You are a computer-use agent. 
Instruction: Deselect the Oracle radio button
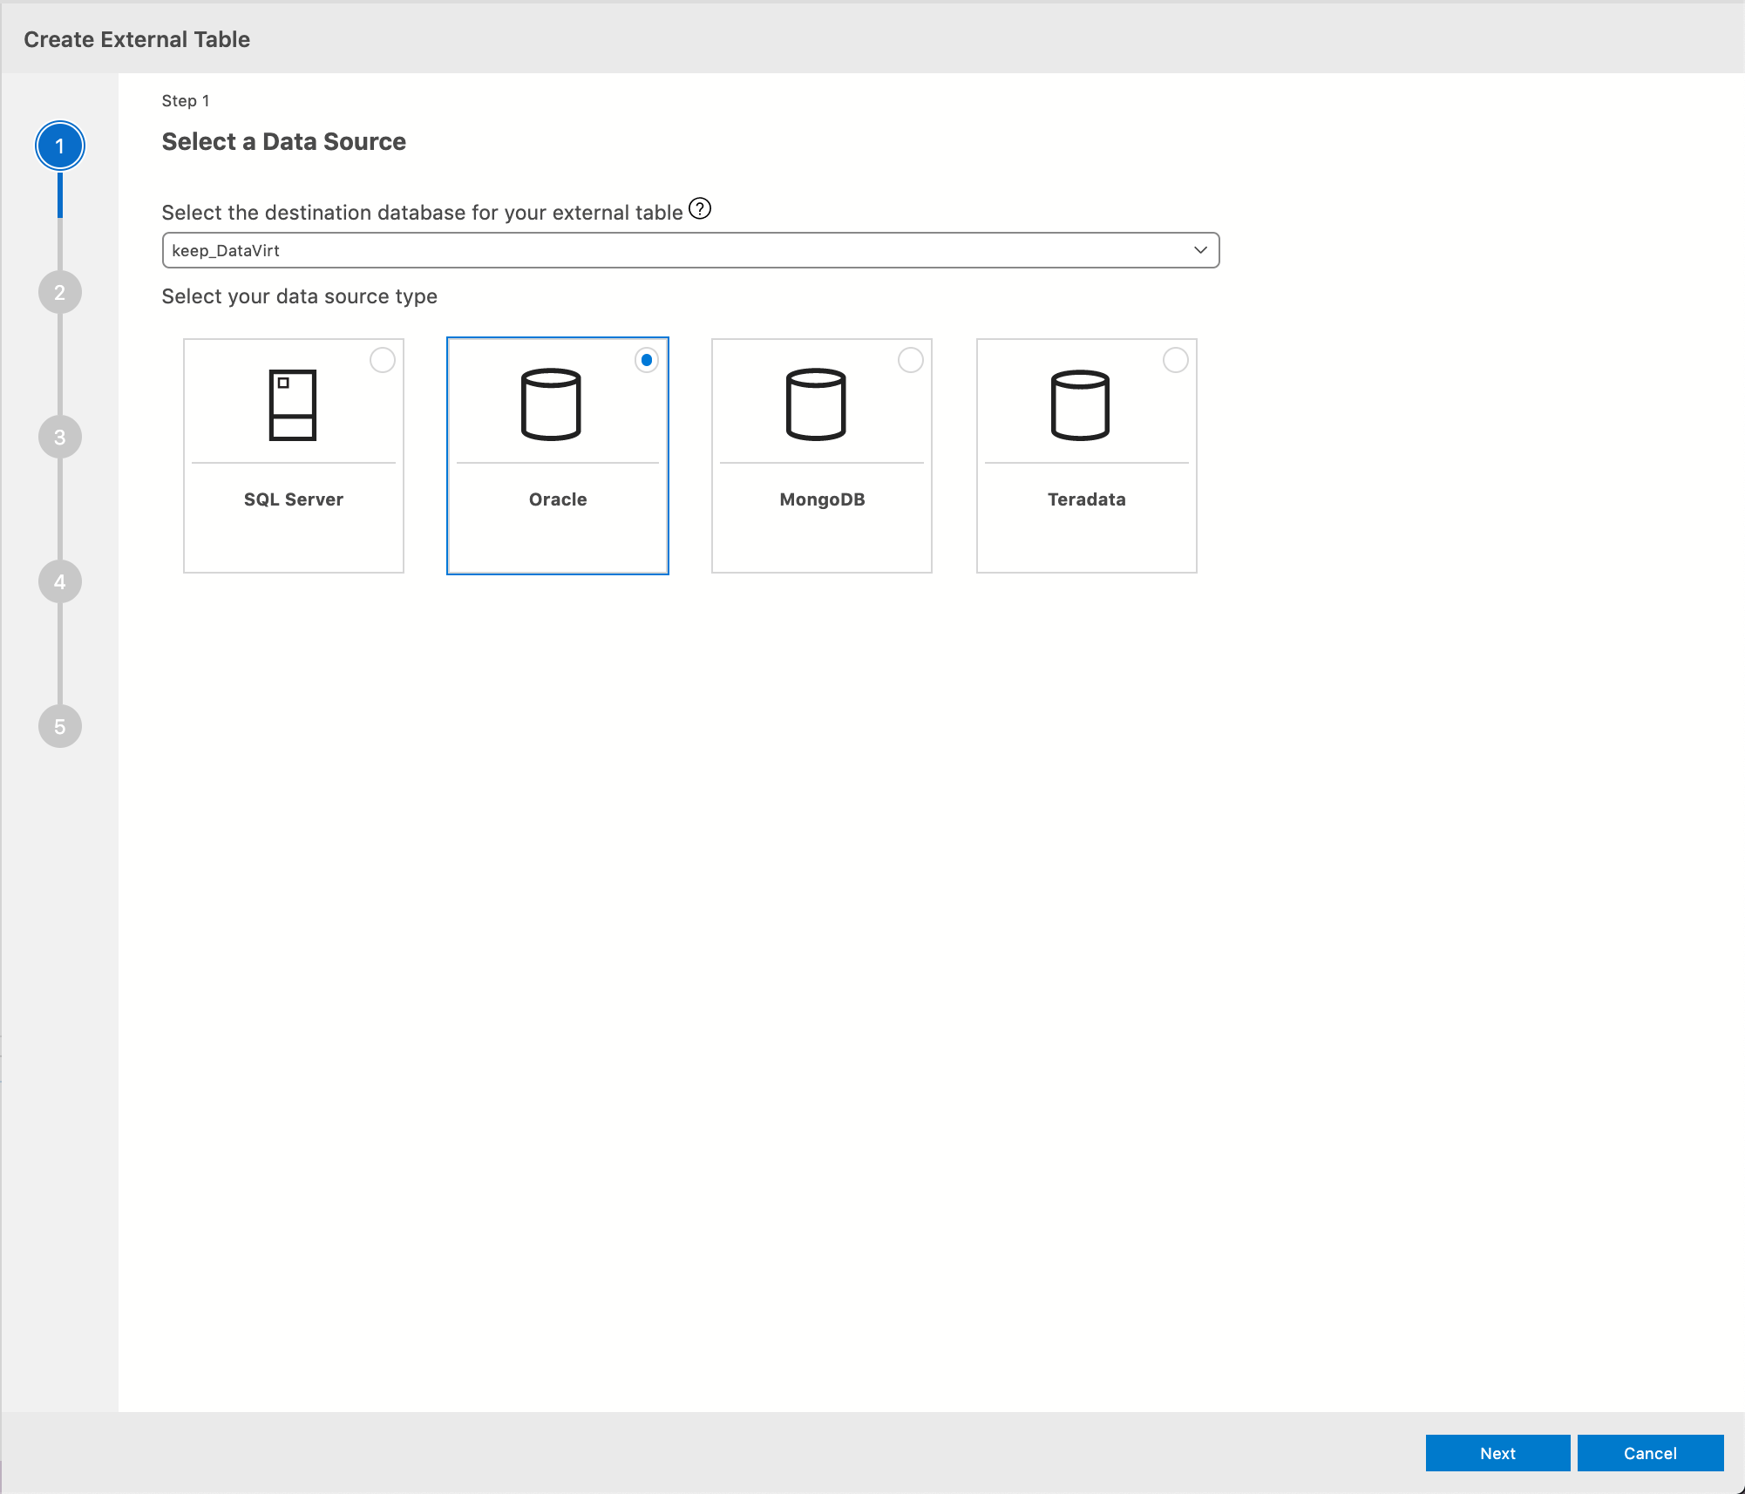646,359
